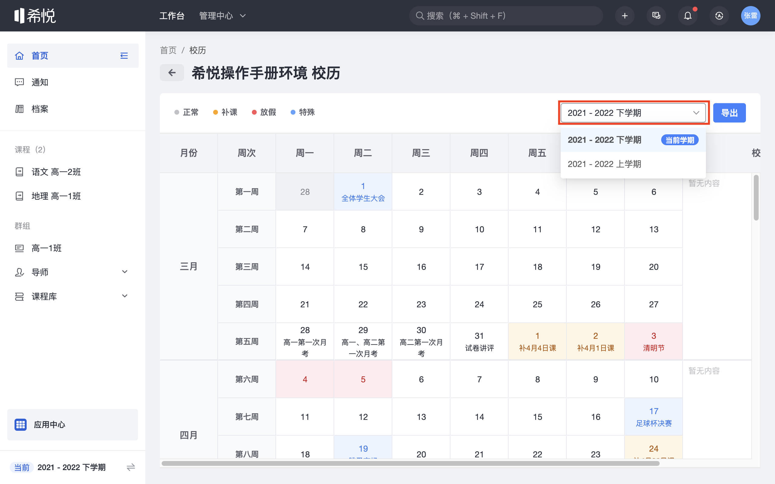Viewport: 775px width, 484px height.
Task: Expand the 导师 group in sidebar
Action: tap(125, 272)
